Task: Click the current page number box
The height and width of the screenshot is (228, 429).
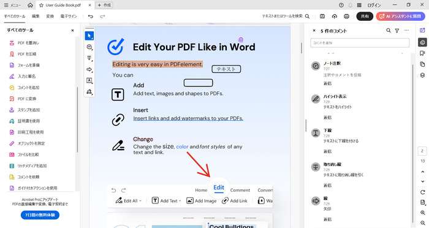Action: tap(422, 151)
